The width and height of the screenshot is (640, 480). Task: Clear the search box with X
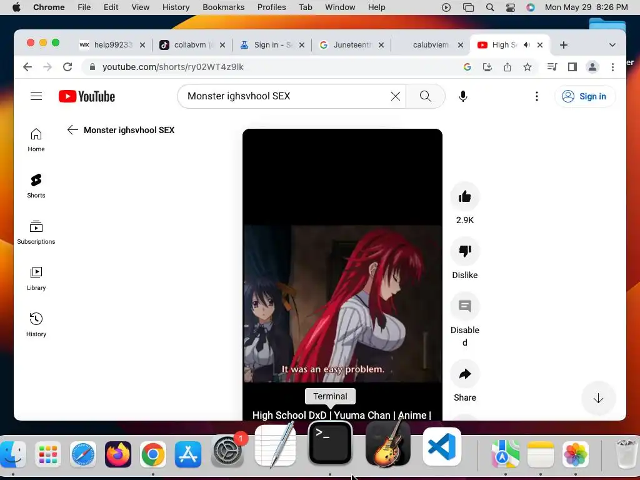click(395, 96)
